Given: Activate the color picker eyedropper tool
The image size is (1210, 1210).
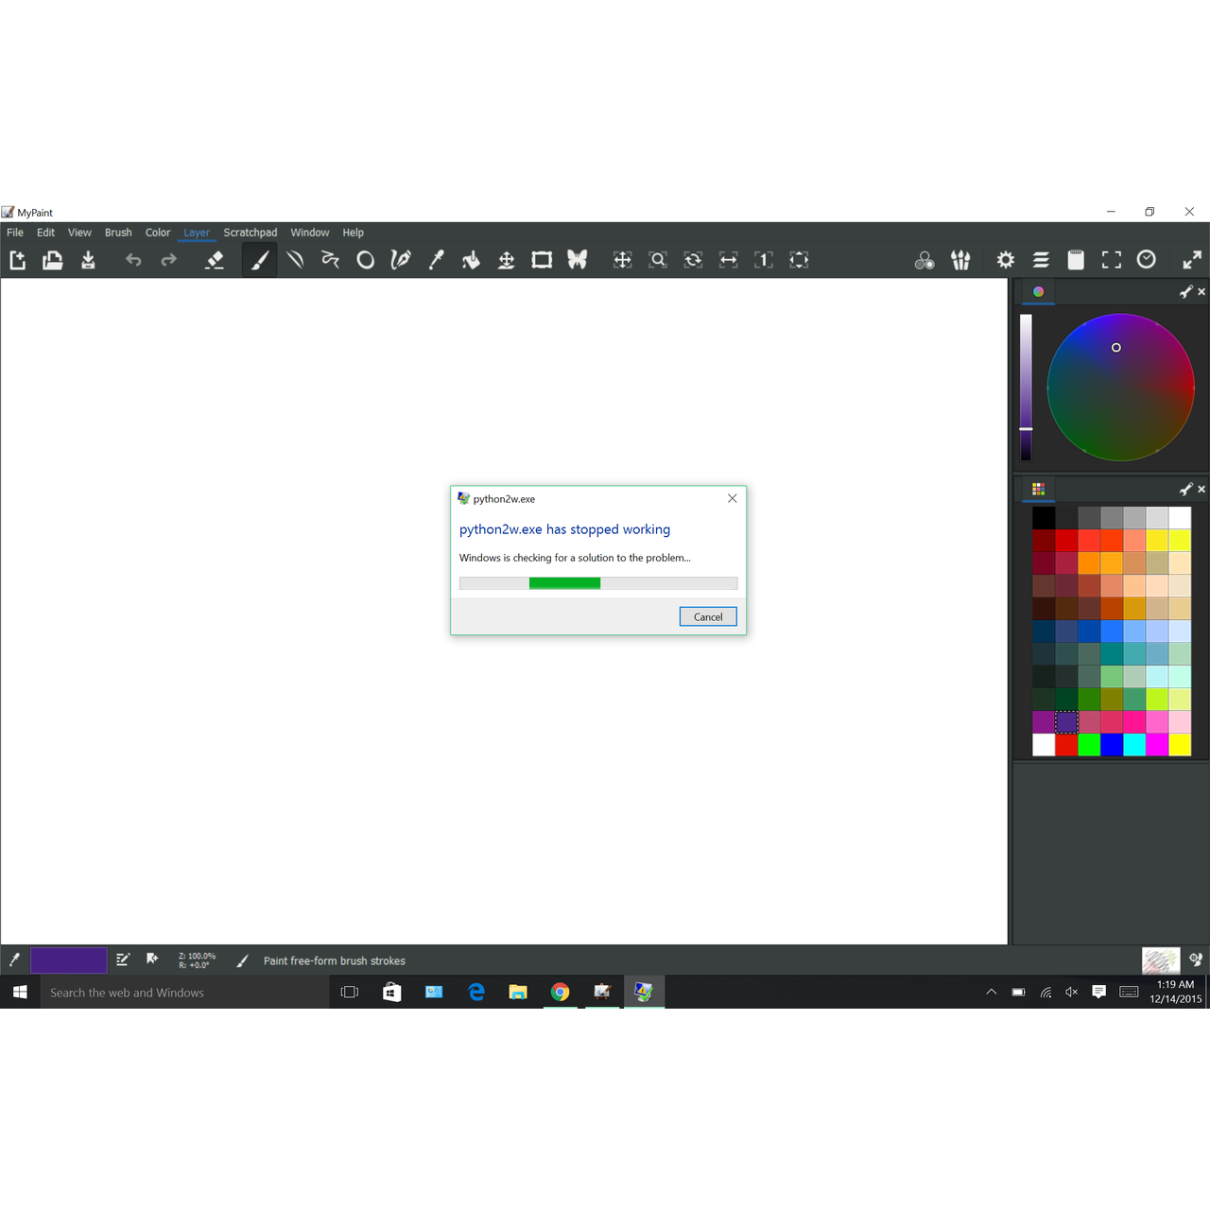Looking at the screenshot, I should click(x=436, y=260).
